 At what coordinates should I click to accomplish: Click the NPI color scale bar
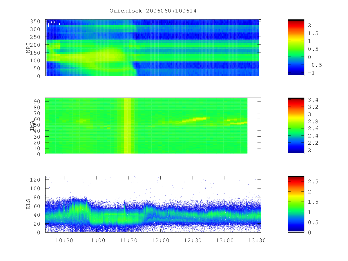click(x=296, y=48)
